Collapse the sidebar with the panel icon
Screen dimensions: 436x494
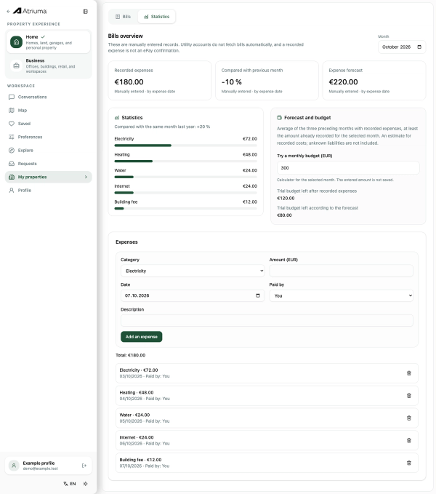(x=85, y=12)
